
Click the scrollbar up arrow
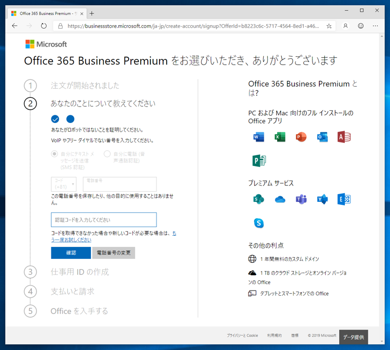coord(382,36)
